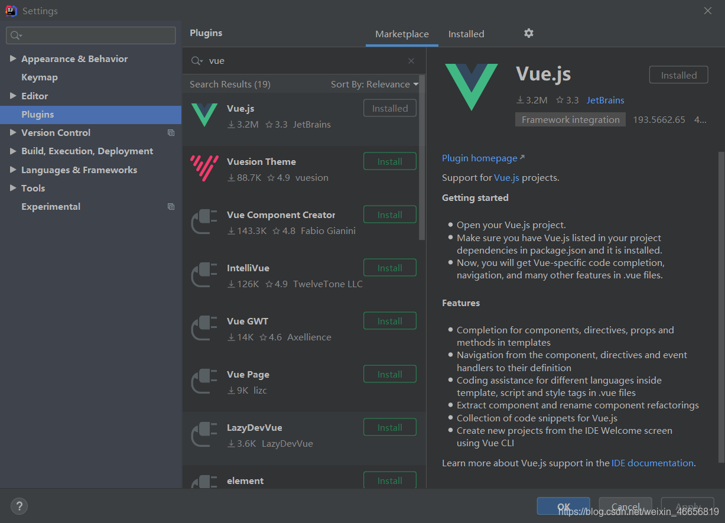Viewport: 725px width, 523px height.
Task: Click the LazyDevVue plug icon
Action: [204, 434]
